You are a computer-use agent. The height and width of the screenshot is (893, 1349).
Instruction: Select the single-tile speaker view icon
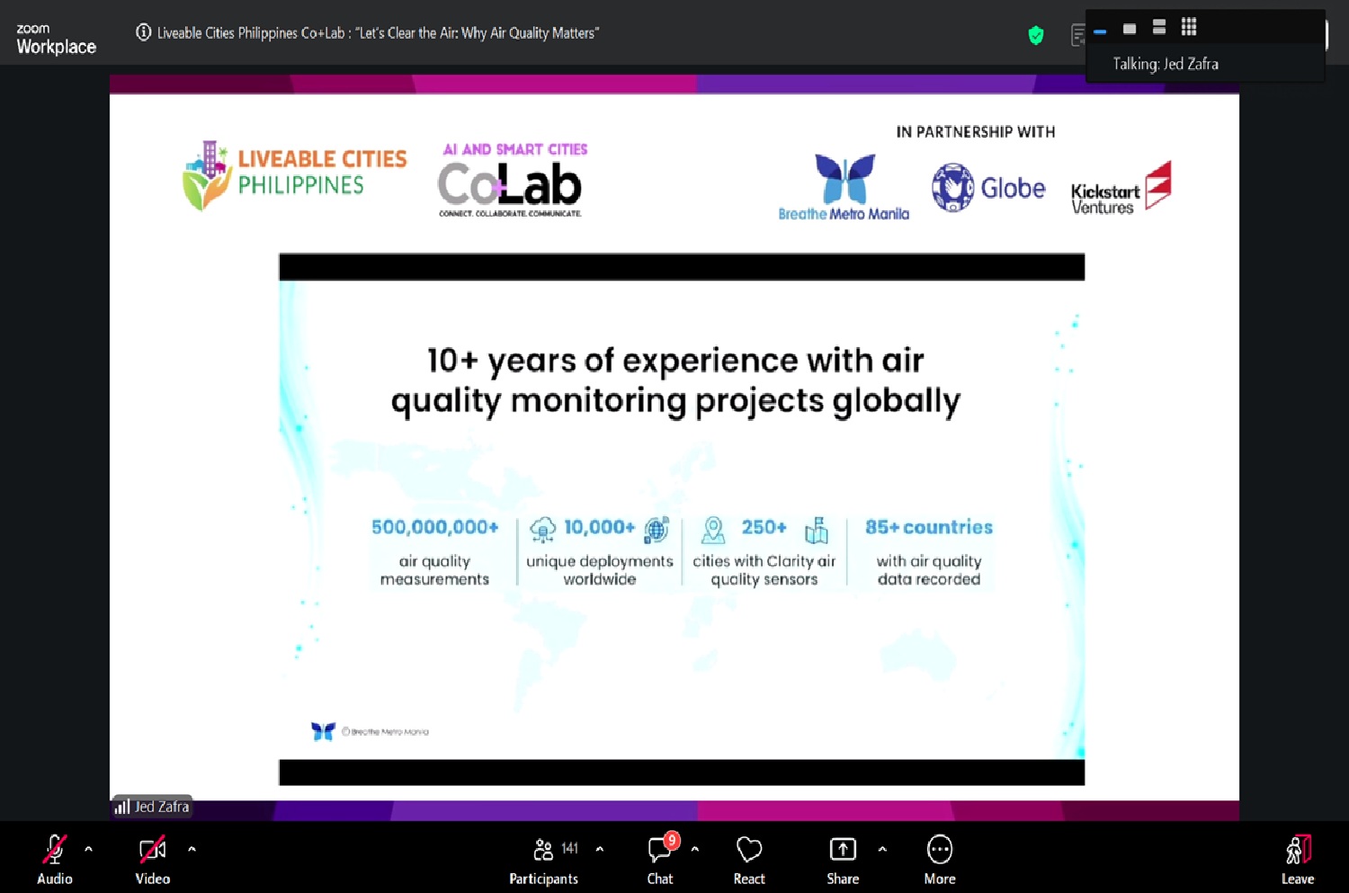point(1130,28)
